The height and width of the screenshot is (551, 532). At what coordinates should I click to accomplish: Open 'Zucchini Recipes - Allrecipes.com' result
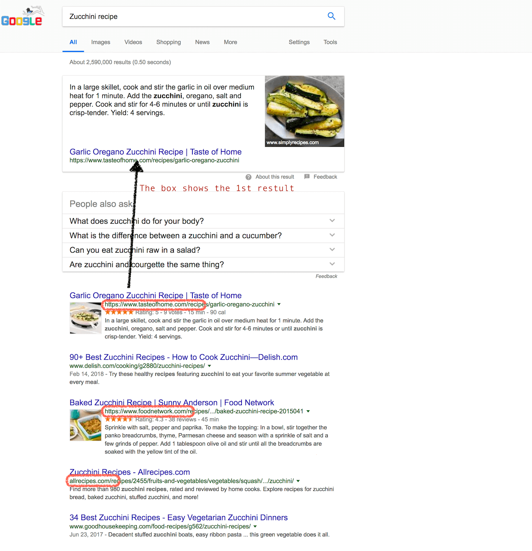(130, 472)
